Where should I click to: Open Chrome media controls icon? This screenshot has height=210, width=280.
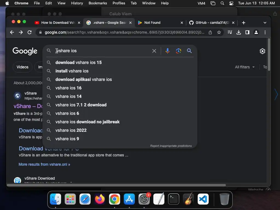230,32
